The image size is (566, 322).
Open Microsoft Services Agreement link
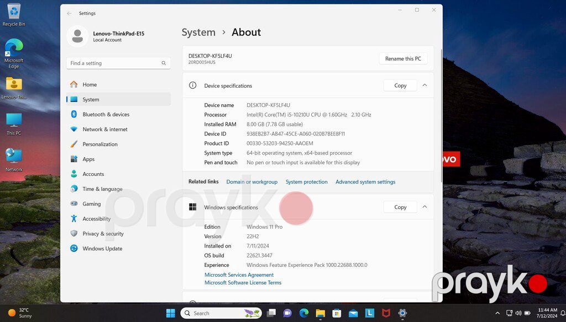239,275
